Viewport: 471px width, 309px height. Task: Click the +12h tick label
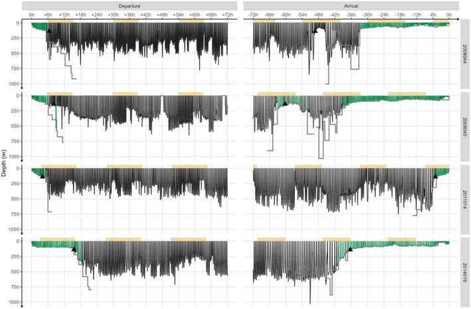[x=64, y=15]
